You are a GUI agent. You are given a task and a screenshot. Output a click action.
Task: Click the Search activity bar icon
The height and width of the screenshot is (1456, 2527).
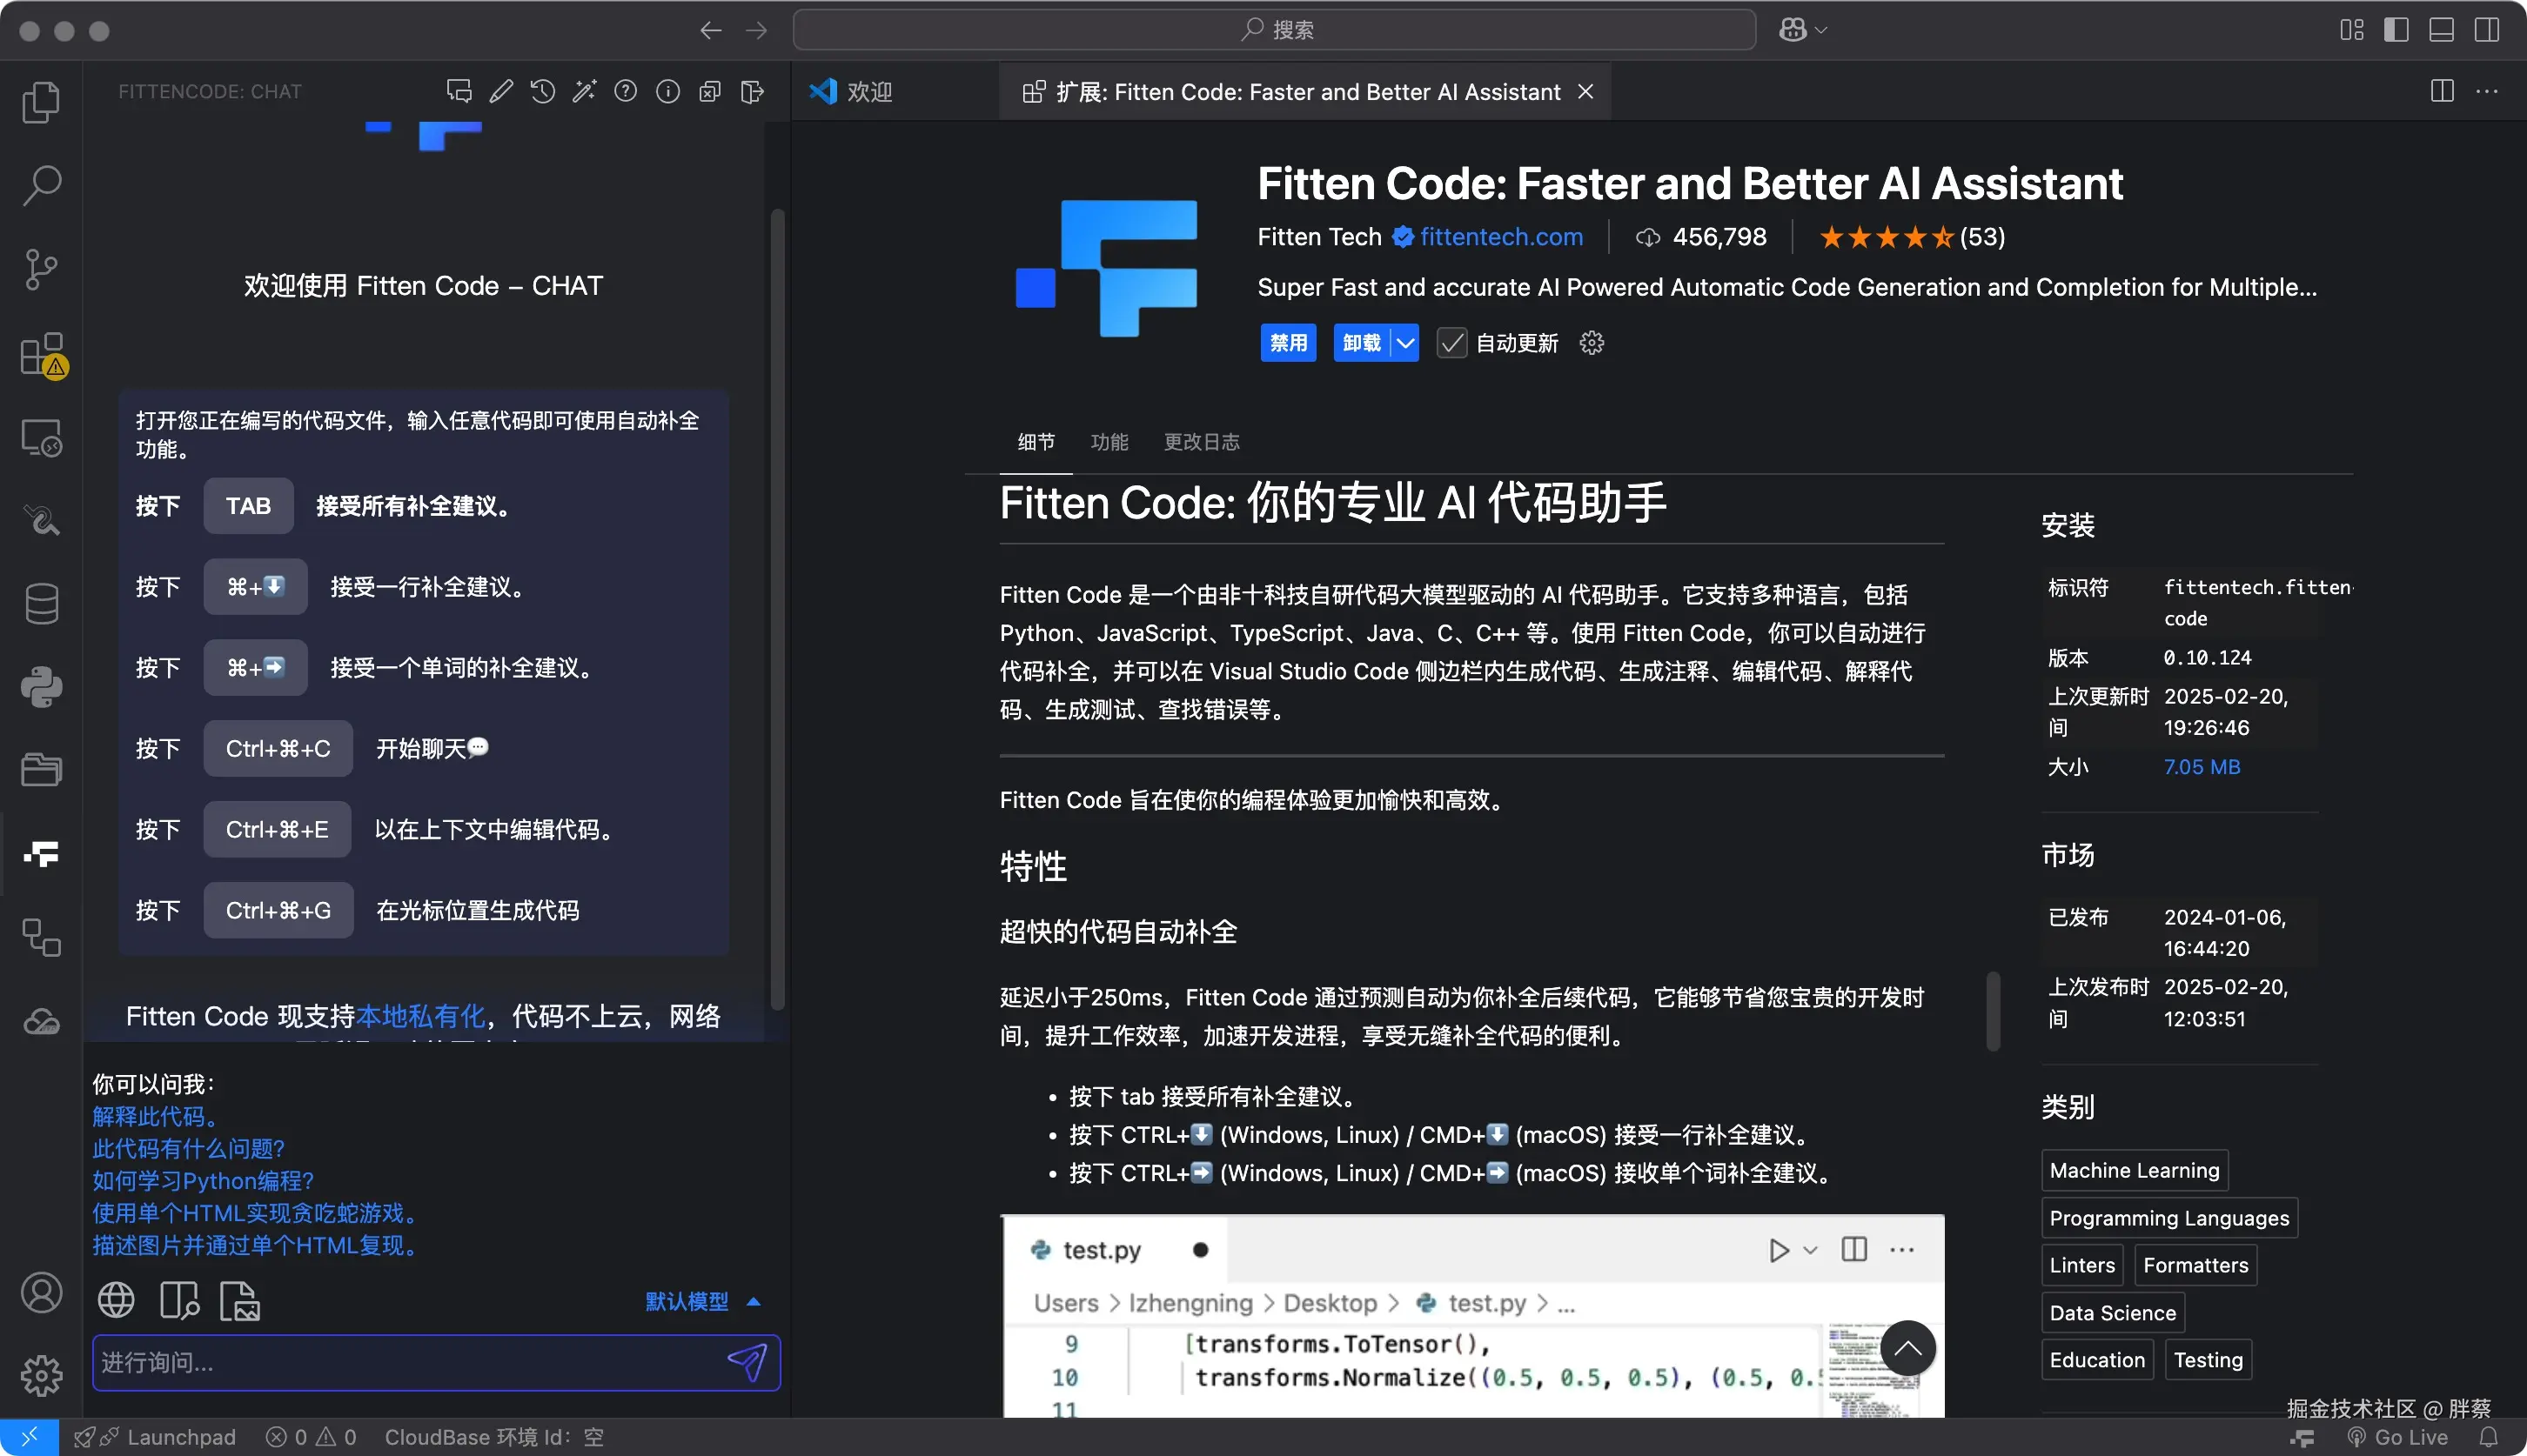(41, 186)
